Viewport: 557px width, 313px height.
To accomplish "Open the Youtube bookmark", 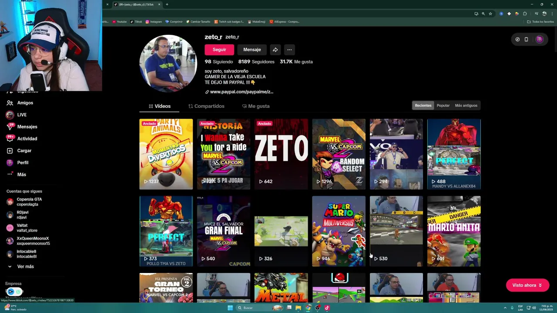I will [119, 21].
